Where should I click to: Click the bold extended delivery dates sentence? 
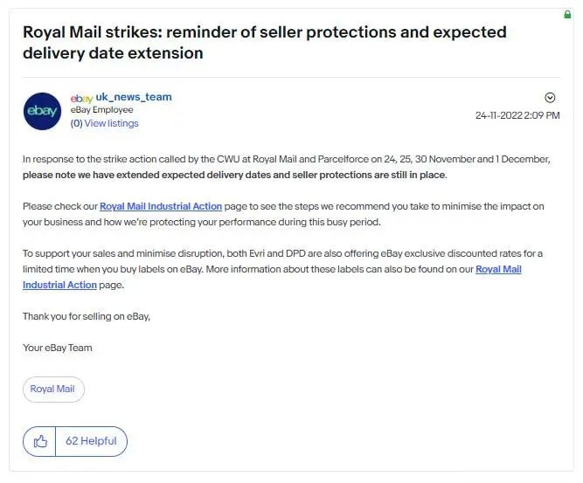234,175
